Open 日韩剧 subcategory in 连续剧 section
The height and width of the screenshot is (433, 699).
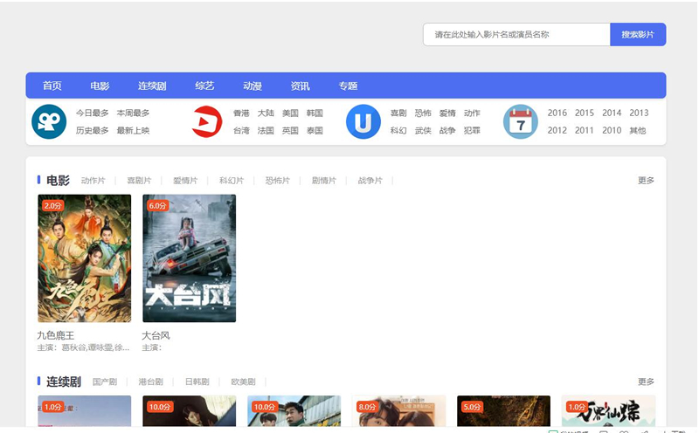coord(197,381)
